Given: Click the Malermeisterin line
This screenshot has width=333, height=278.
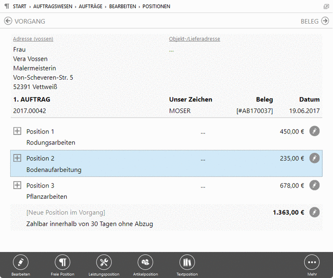Looking at the screenshot, I should click(x=35, y=68).
